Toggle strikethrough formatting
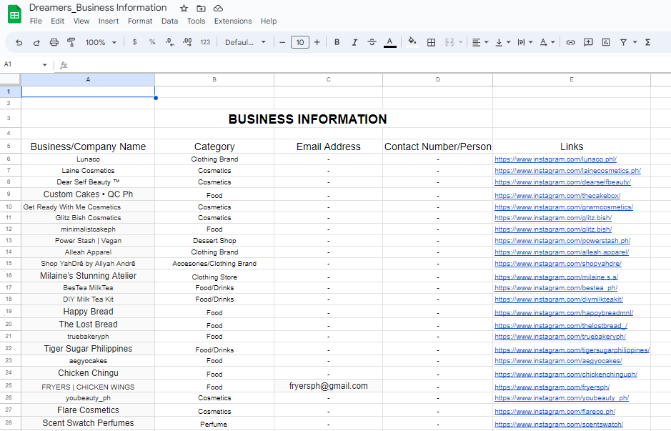The width and height of the screenshot is (671, 431). (372, 42)
